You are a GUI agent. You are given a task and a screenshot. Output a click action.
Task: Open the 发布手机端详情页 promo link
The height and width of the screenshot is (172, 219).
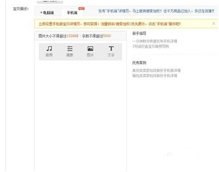pos(156,11)
